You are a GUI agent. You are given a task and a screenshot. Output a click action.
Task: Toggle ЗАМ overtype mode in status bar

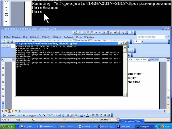point(95,120)
